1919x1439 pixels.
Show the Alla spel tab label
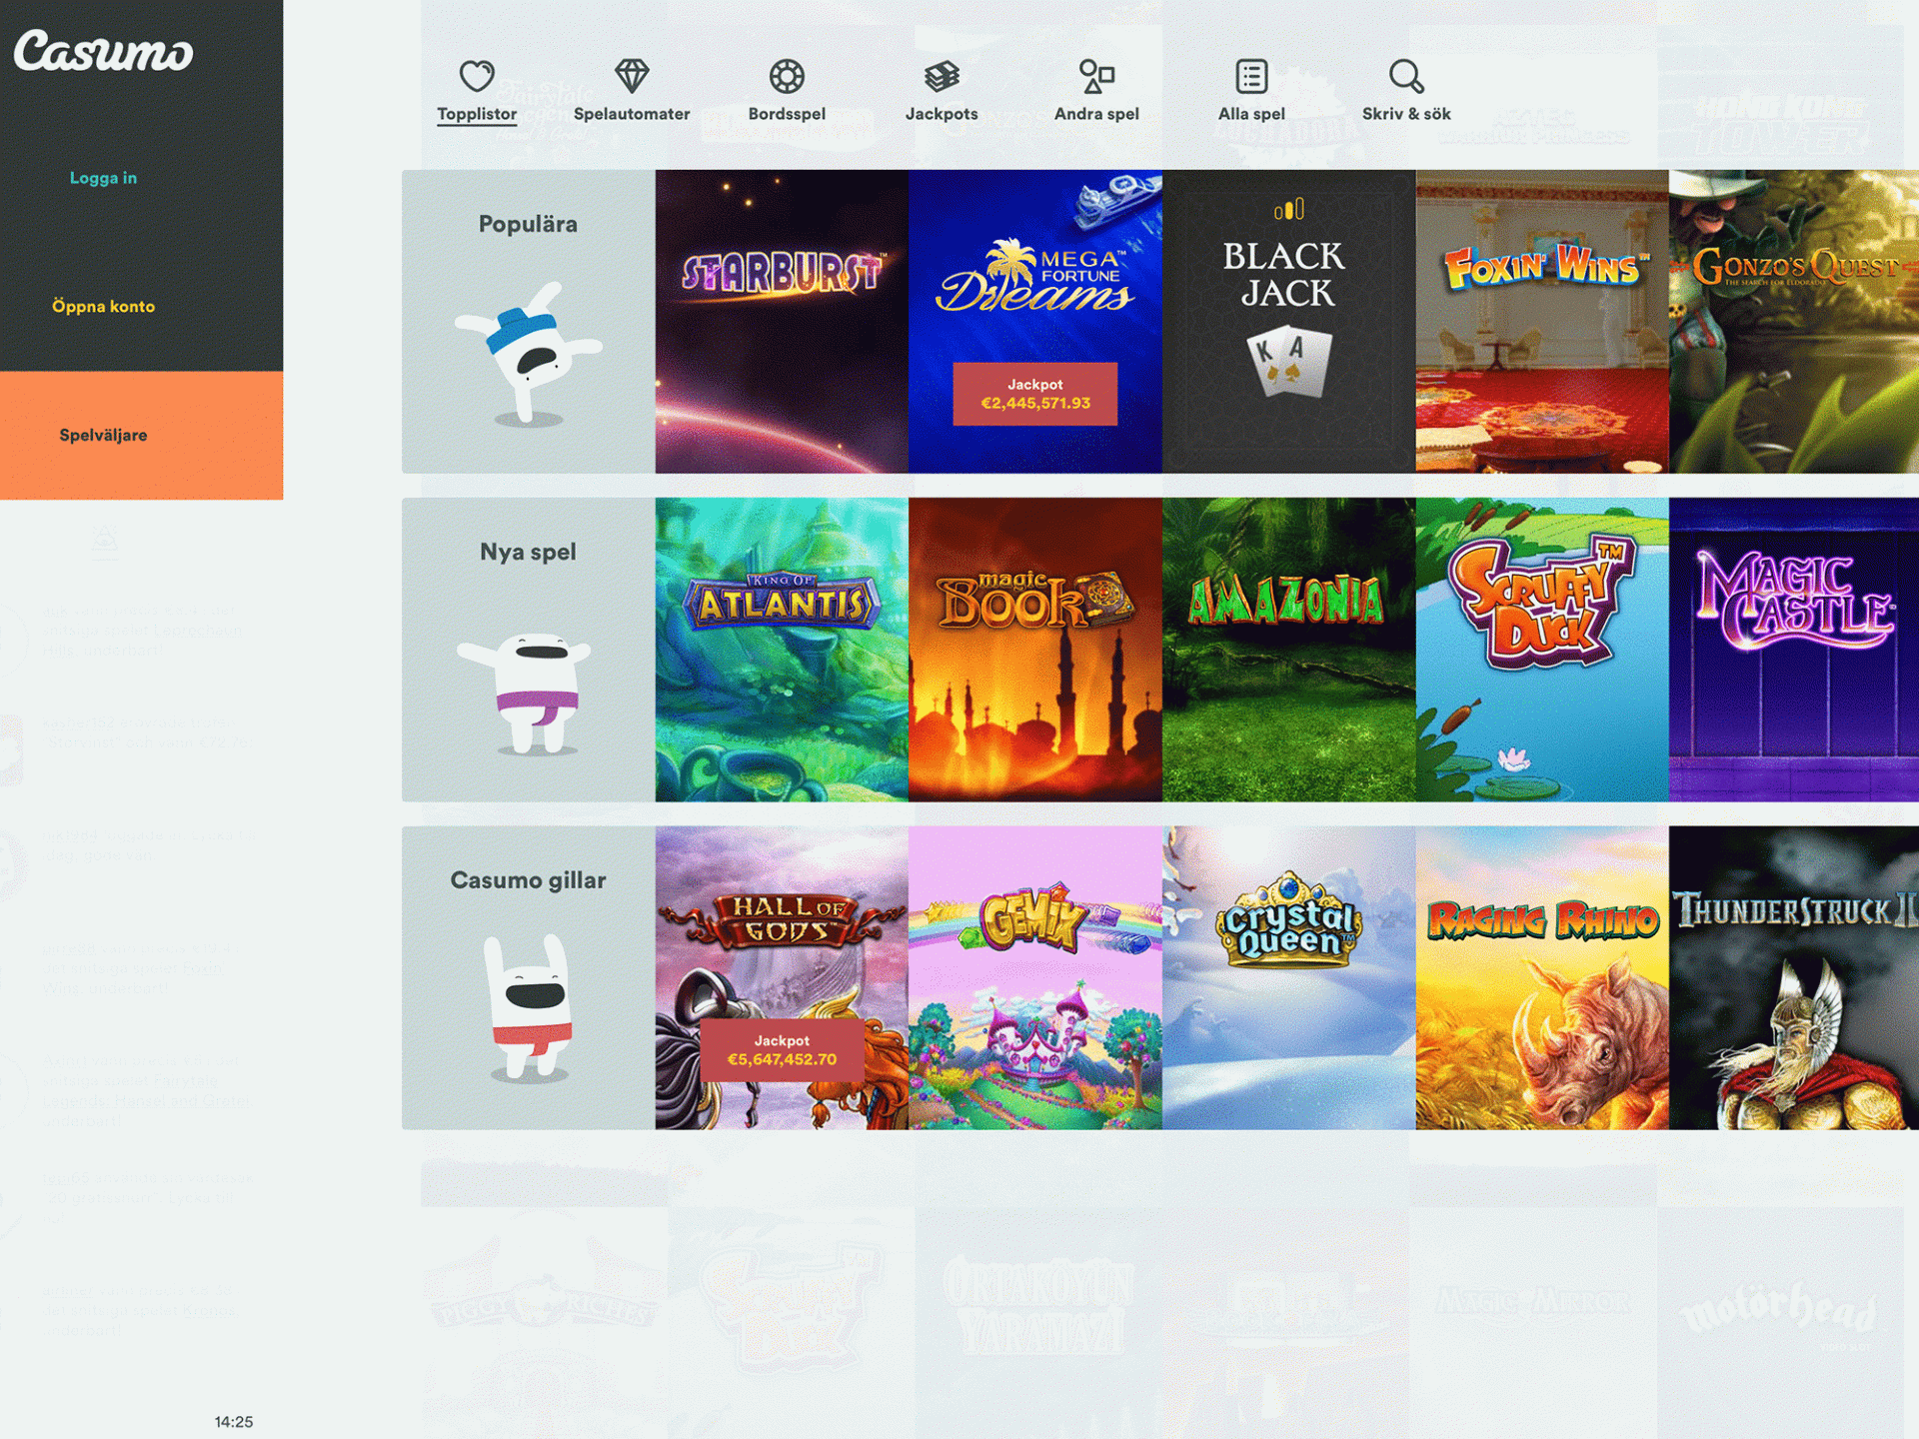click(1251, 114)
